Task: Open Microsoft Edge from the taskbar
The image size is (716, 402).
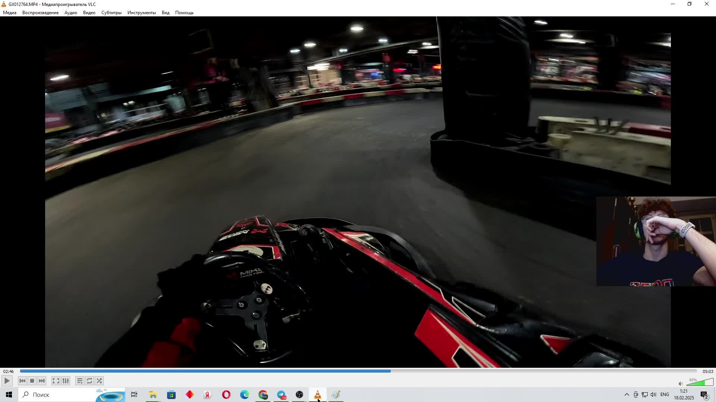Action: (x=244, y=395)
